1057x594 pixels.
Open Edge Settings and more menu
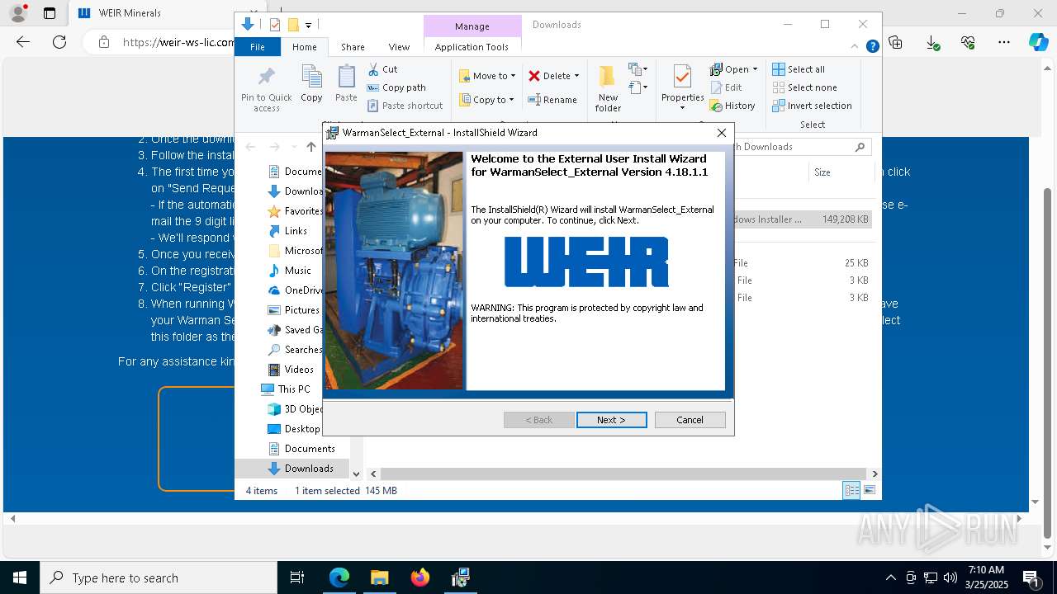(1003, 42)
